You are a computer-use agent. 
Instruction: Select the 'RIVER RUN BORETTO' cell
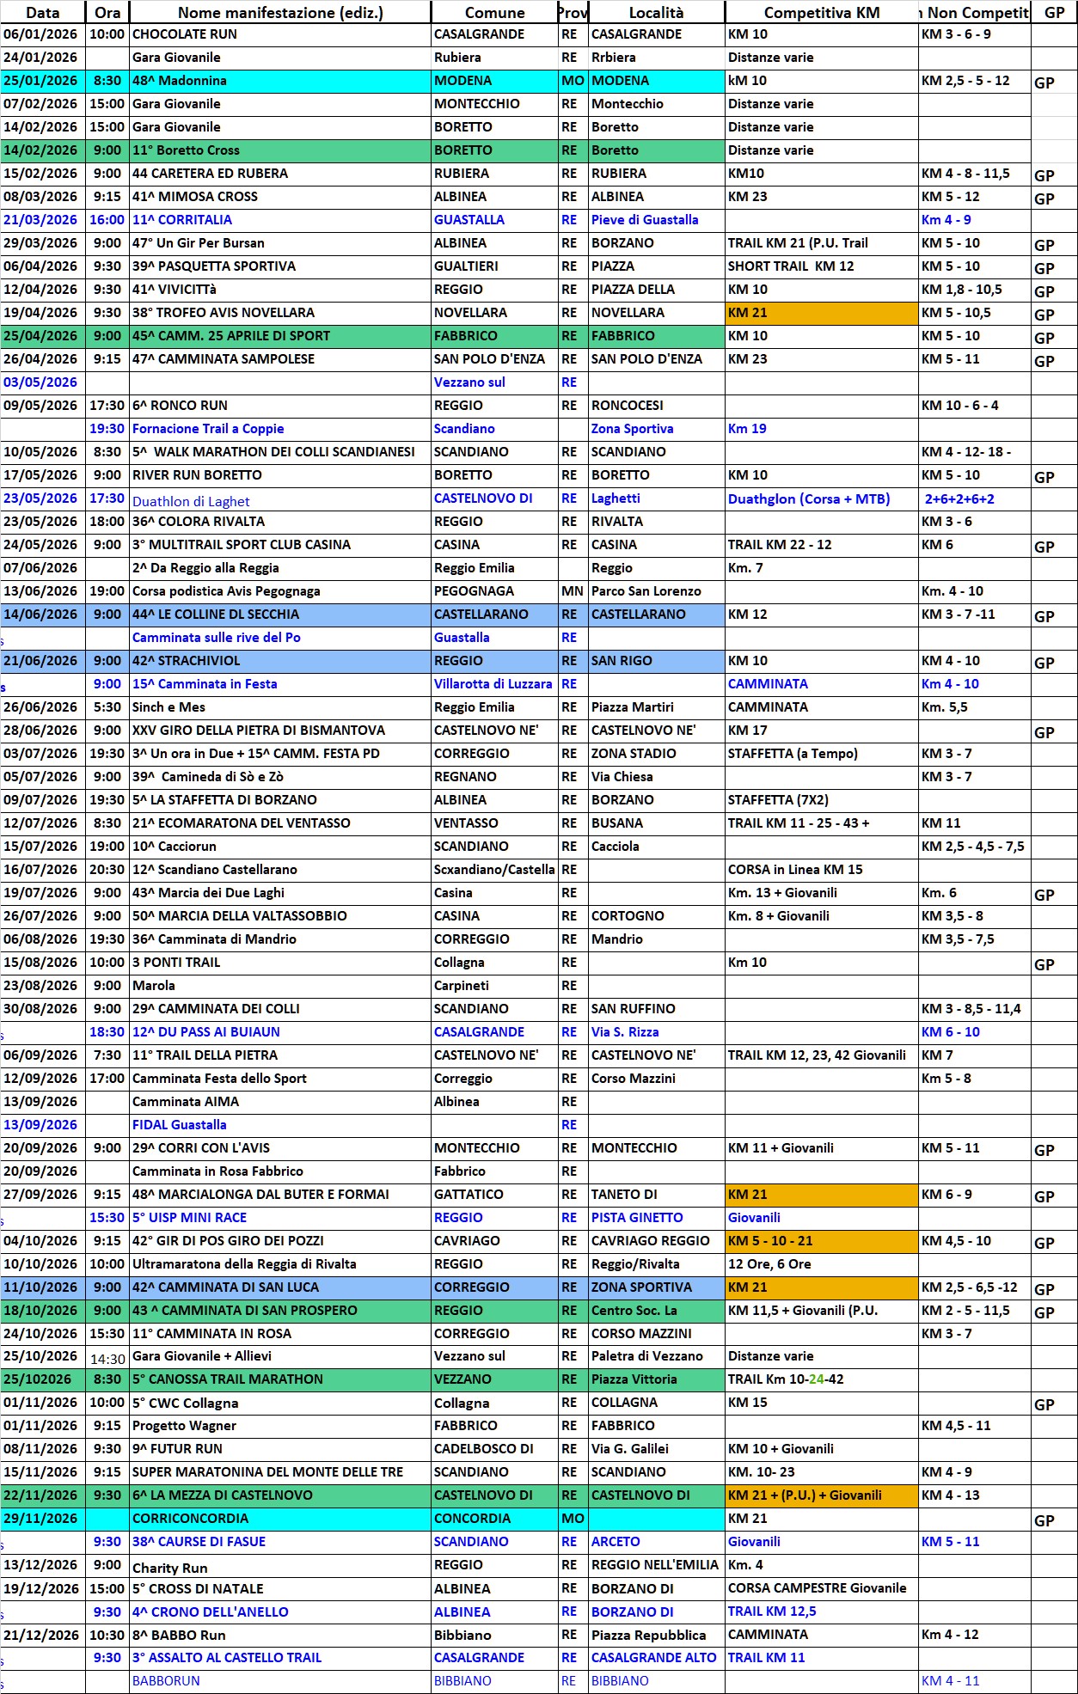[280, 475]
